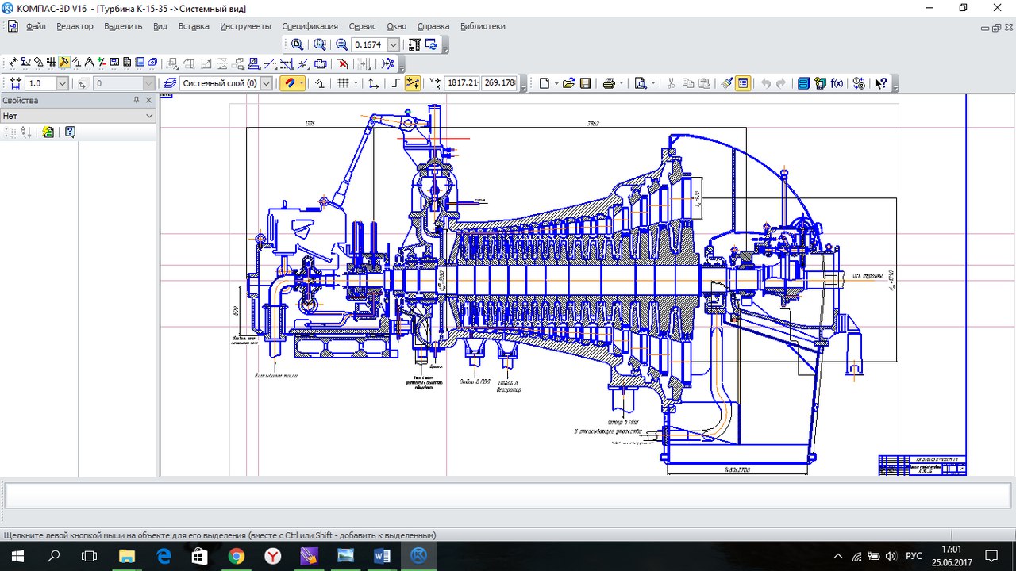Image resolution: width=1016 pixels, height=571 pixels.
Task: Expand the snap magnet dropdown arrow
Action: (302, 83)
